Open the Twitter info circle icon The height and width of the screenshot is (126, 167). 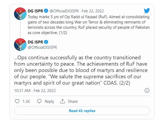(147, 90)
